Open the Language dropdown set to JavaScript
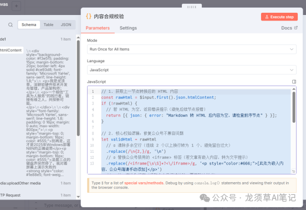The width and height of the screenshot is (306, 210). pyautogui.click(x=192, y=70)
